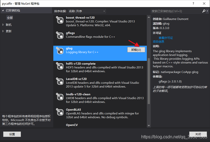Screen dimensions: 210x142
Task: Click the glog package icon
Action: [60, 51]
